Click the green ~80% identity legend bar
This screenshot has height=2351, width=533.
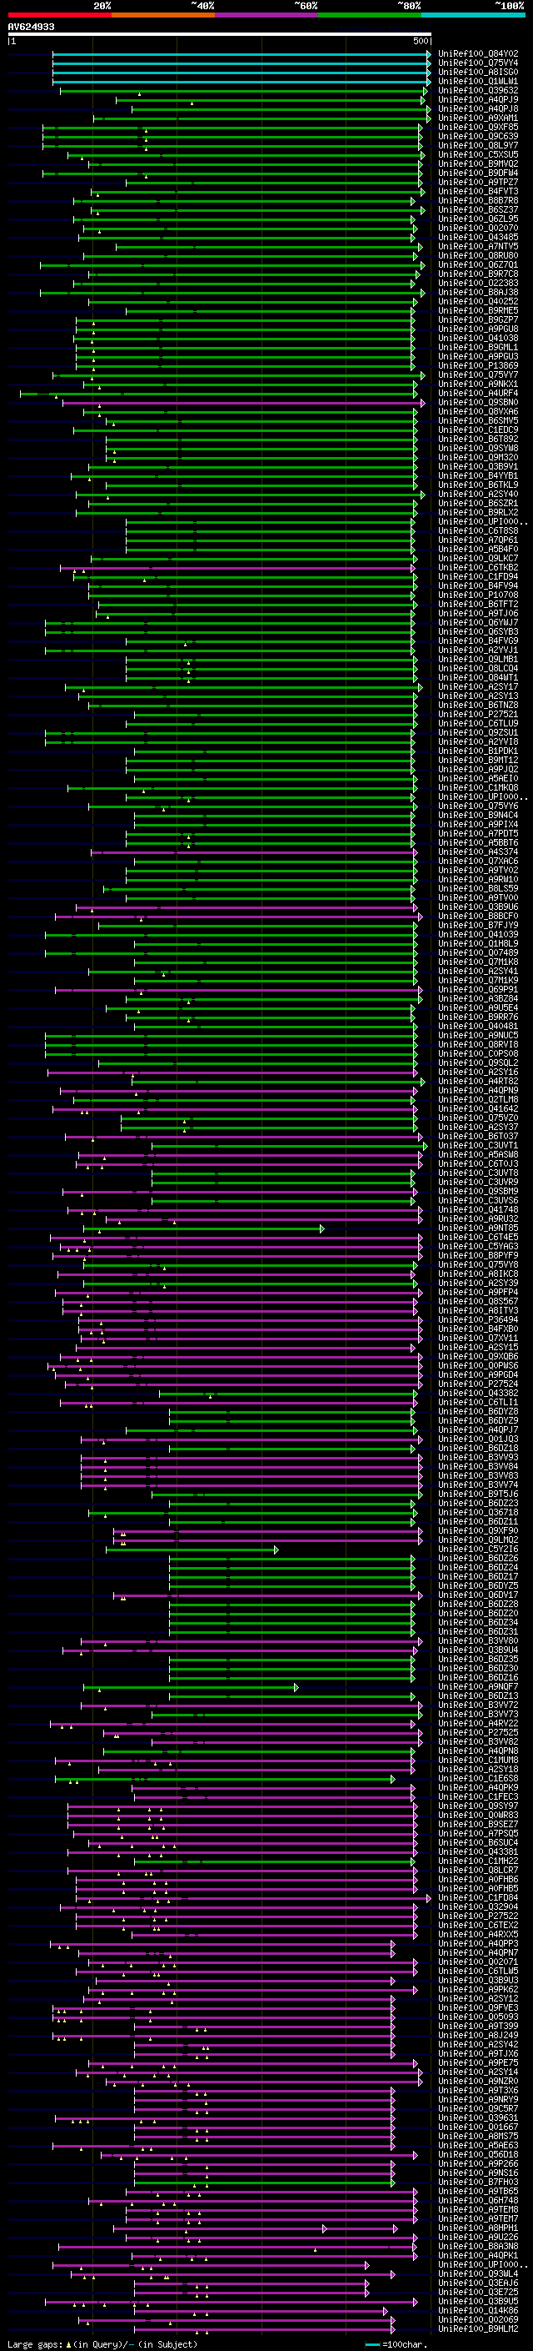(x=370, y=15)
